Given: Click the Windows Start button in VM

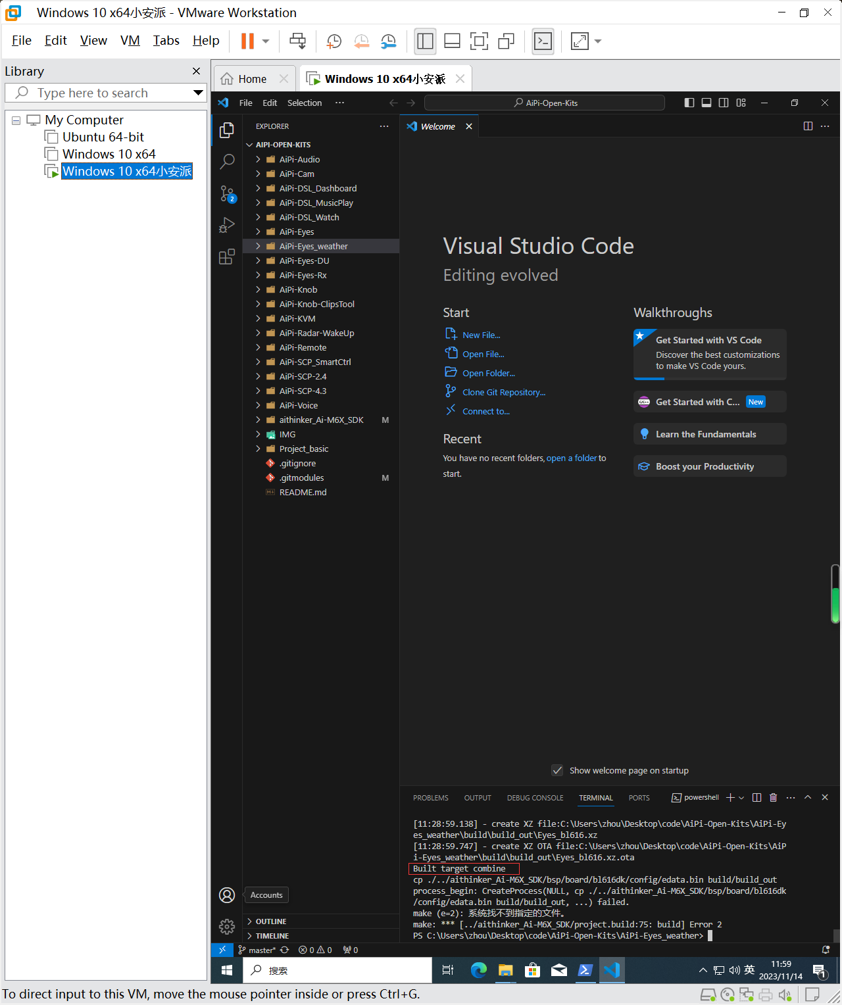Looking at the screenshot, I should click(227, 970).
